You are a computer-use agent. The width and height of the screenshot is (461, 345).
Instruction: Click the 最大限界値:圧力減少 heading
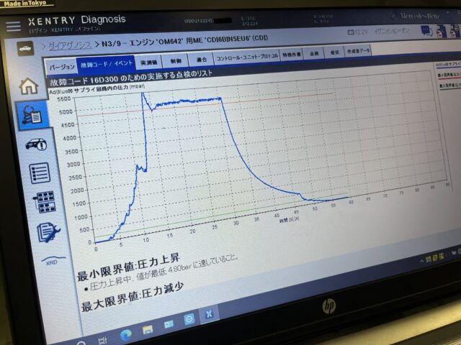(x=133, y=297)
